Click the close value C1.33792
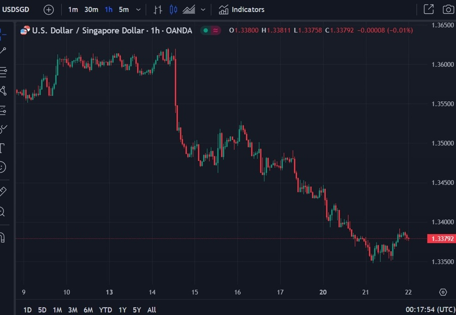 [339, 30]
